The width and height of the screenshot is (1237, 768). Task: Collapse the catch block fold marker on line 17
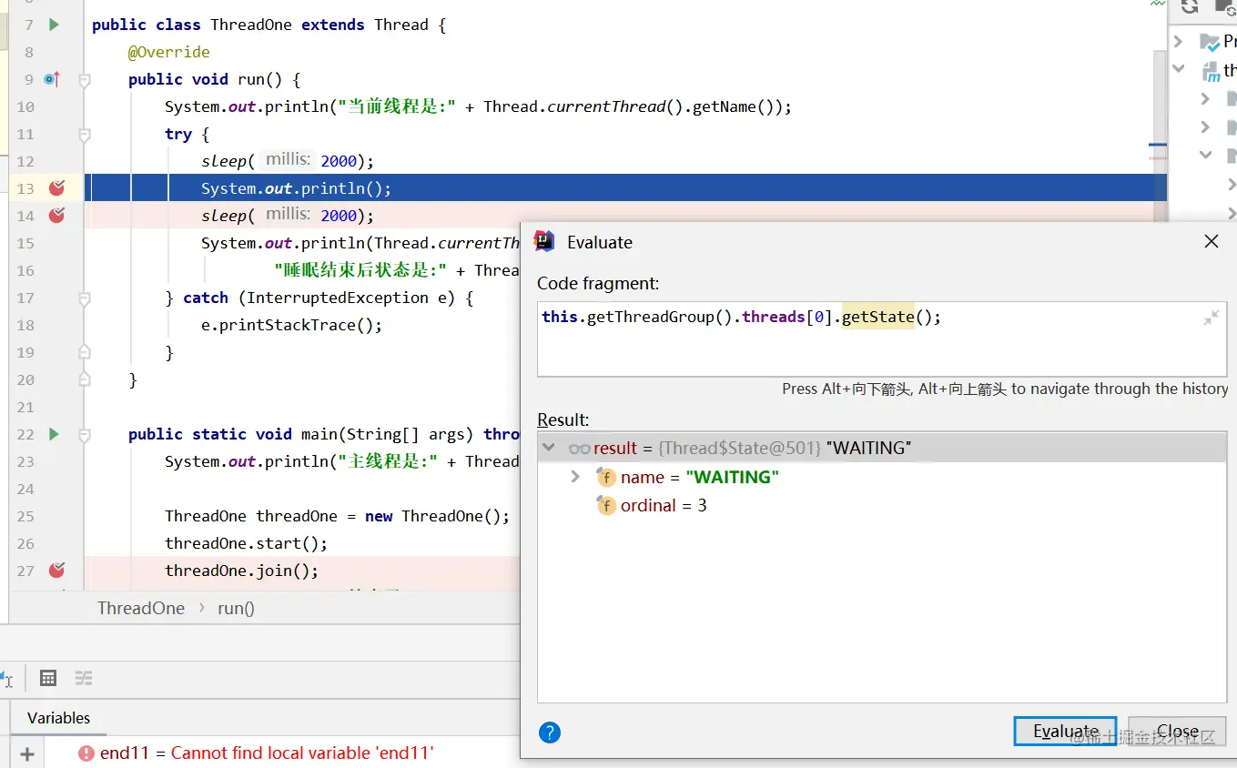click(x=85, y=298)
